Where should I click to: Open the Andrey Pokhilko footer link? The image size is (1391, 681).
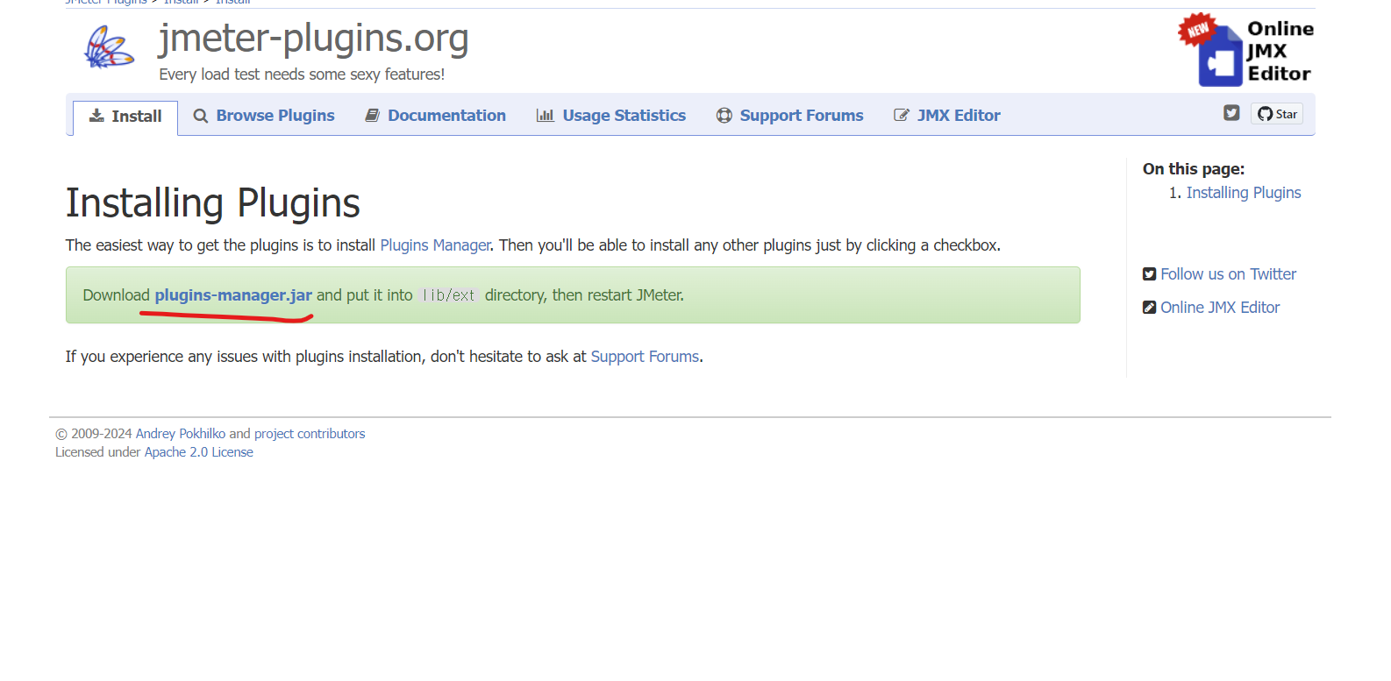pyautogui.click(x=181, y=434)
